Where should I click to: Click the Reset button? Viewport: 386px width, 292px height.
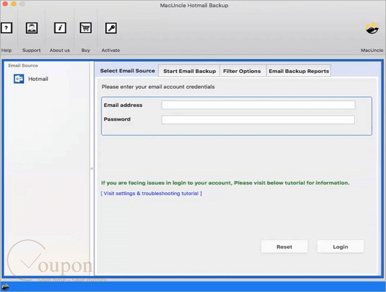284,246
